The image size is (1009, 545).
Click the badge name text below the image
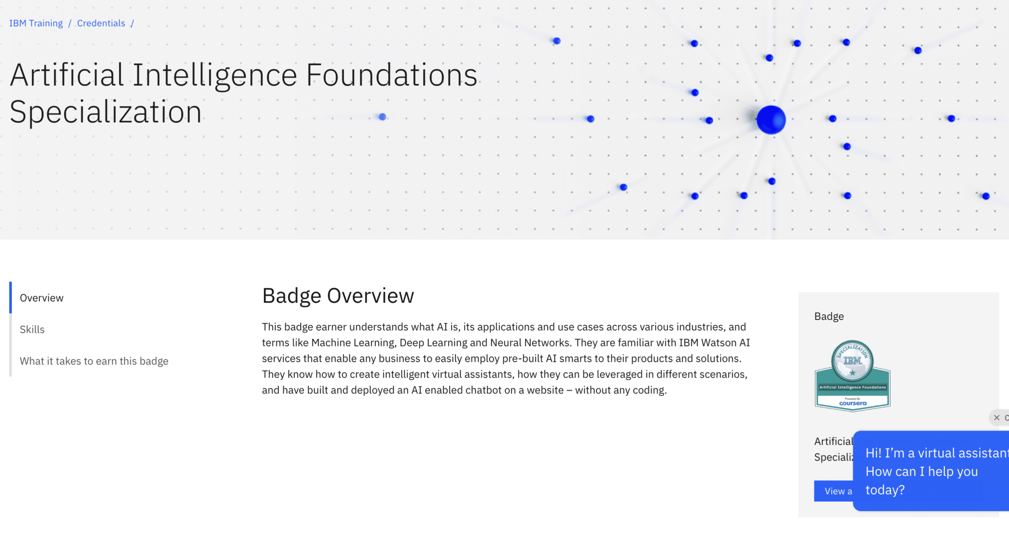[x=833, y=449]
